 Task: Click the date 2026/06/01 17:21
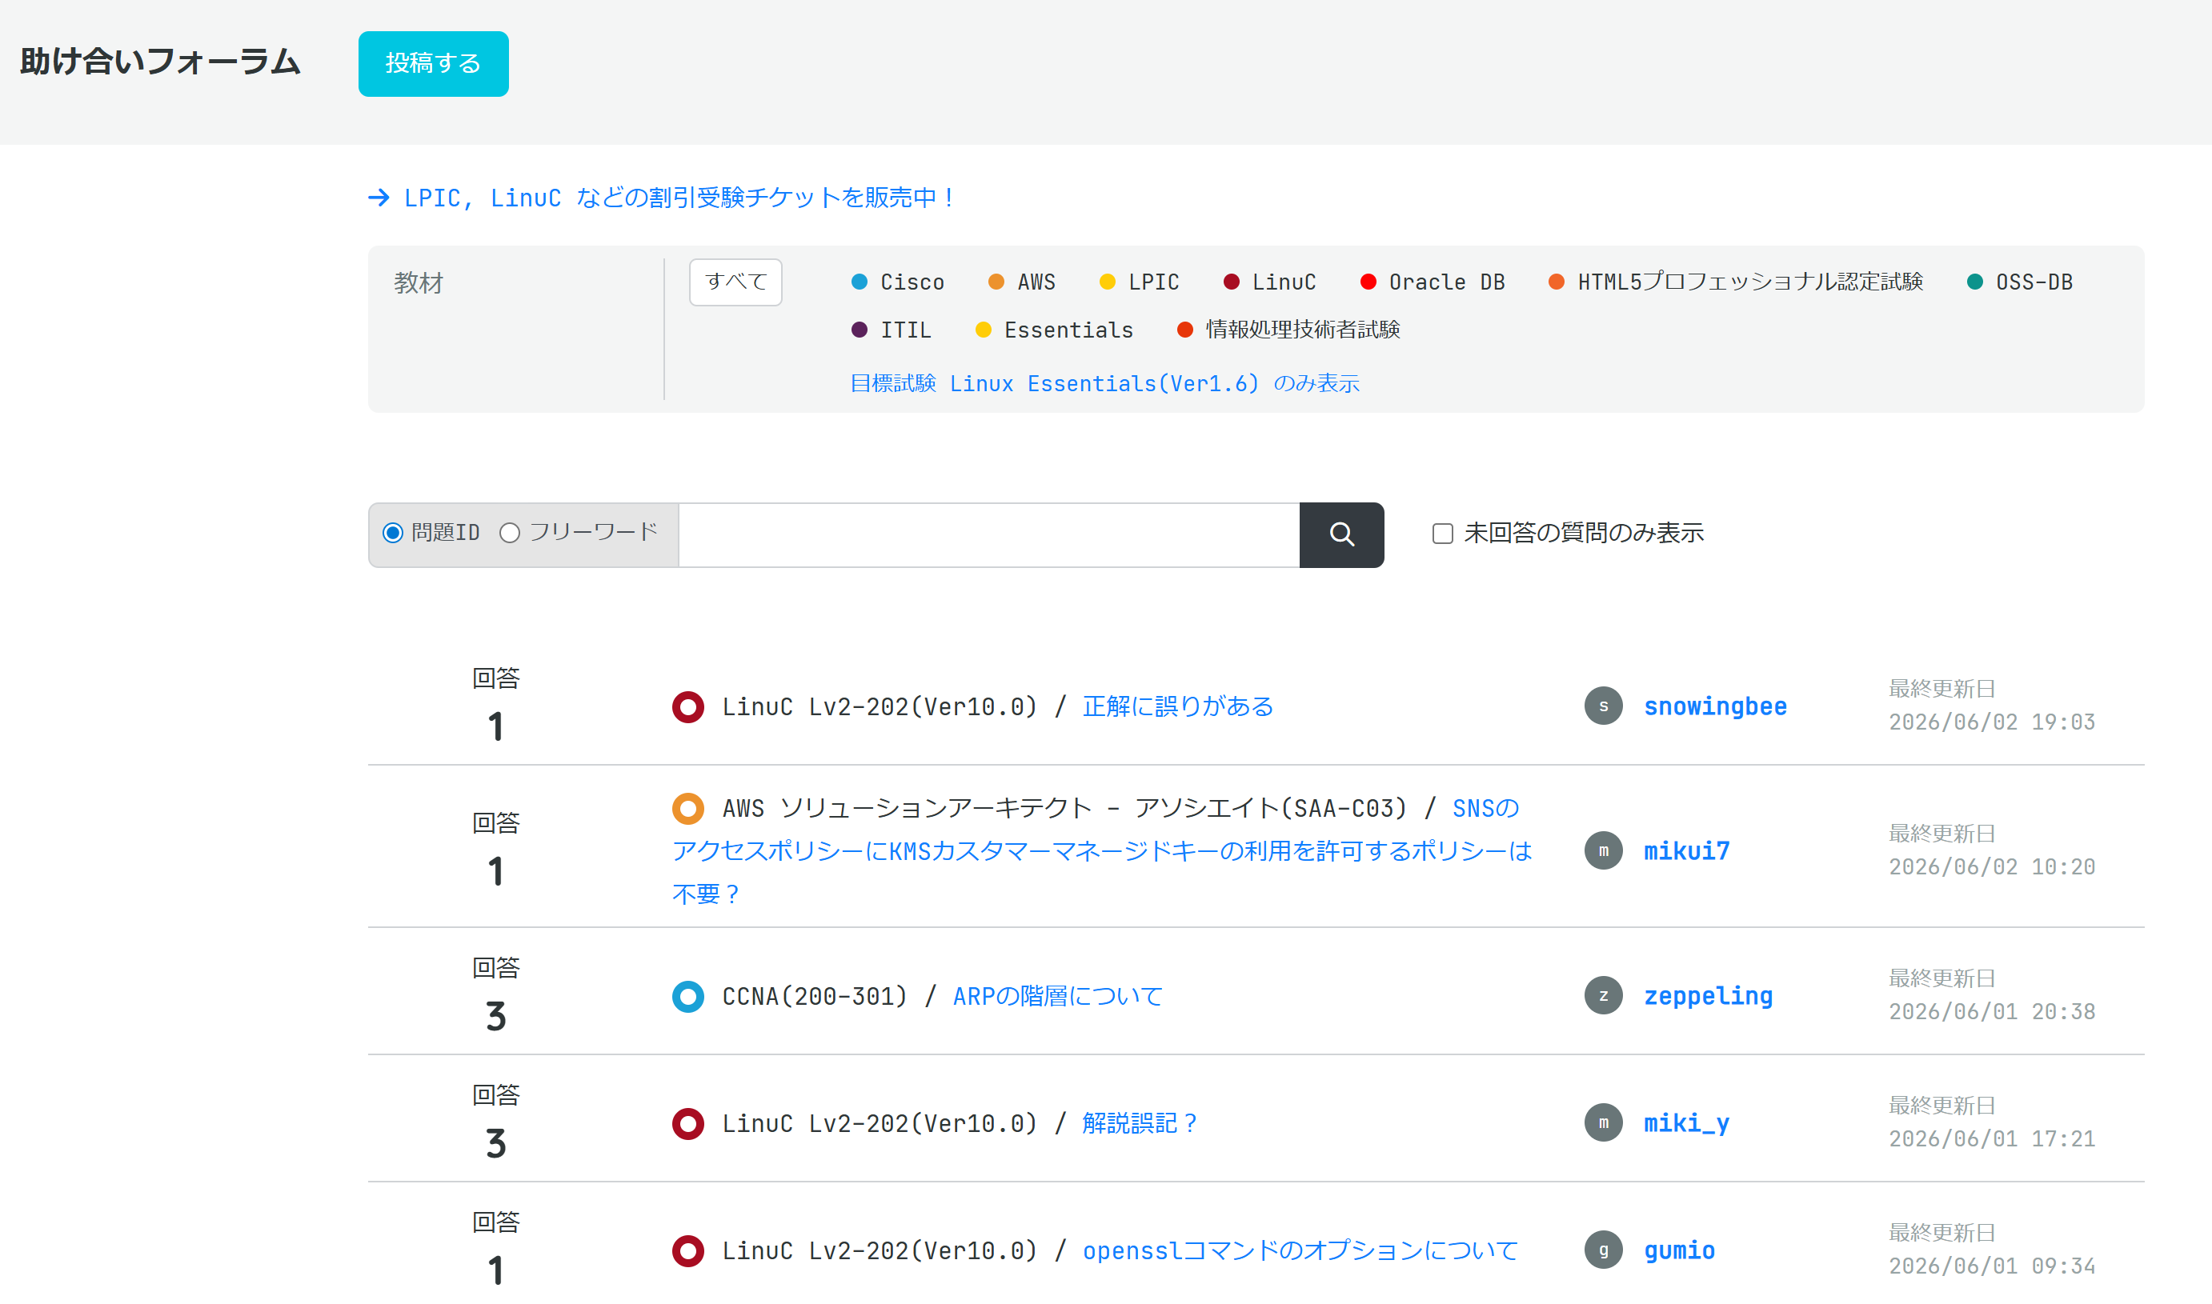[x=1991, y=1141]
